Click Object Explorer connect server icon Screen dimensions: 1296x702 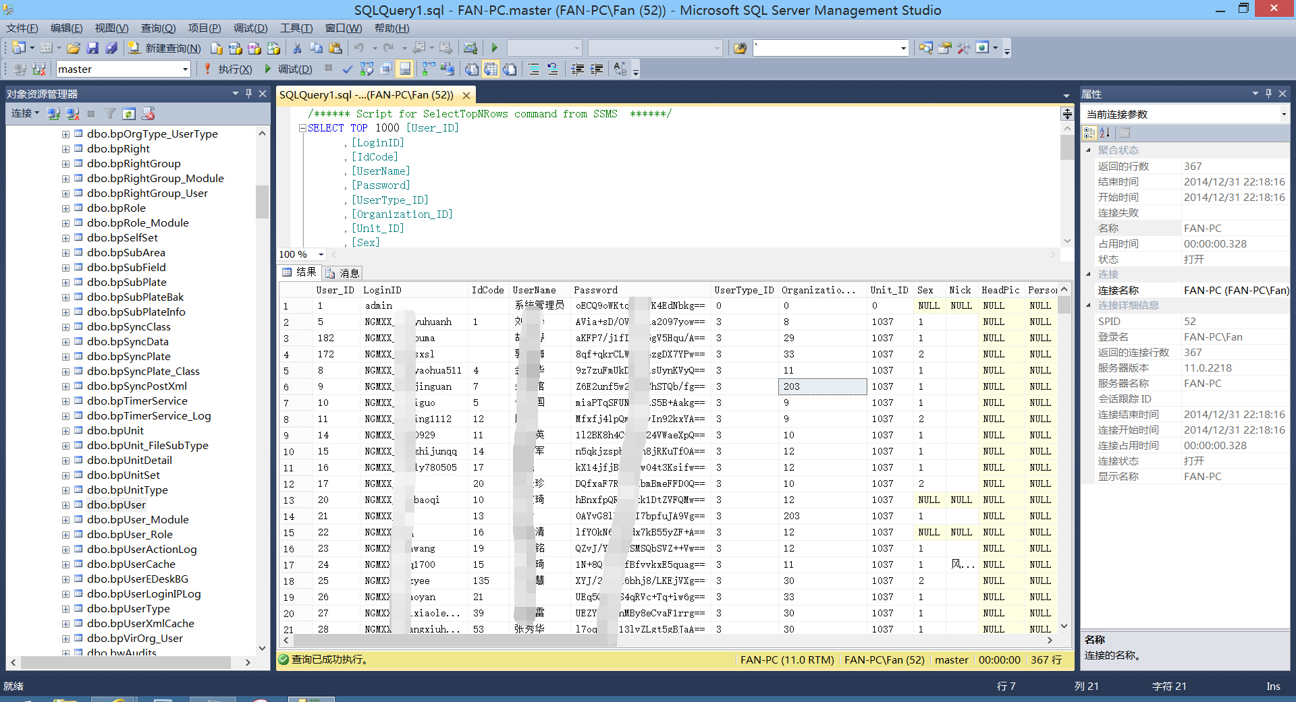pos(54,113)
